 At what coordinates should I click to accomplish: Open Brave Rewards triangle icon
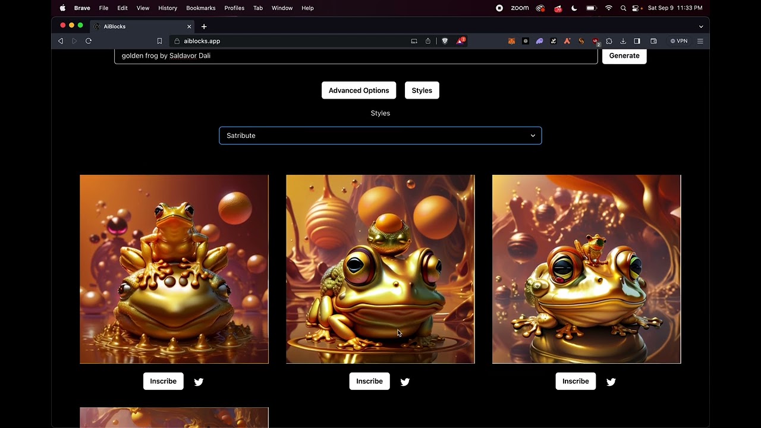tap(461, 41)
